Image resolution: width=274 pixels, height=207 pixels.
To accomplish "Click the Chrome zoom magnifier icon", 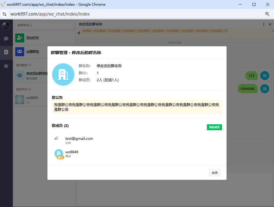I will click(267, 14).
